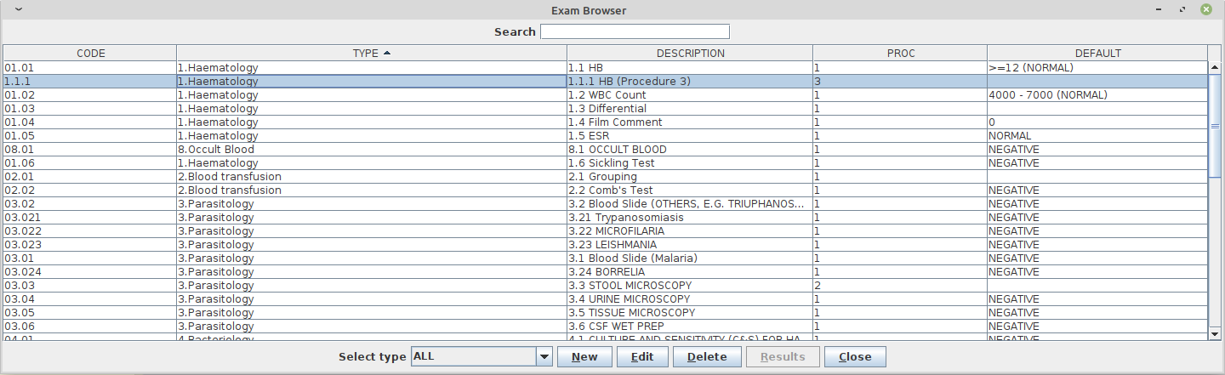
Task: Open the Select type dropdown arrow
Action: 544,357
